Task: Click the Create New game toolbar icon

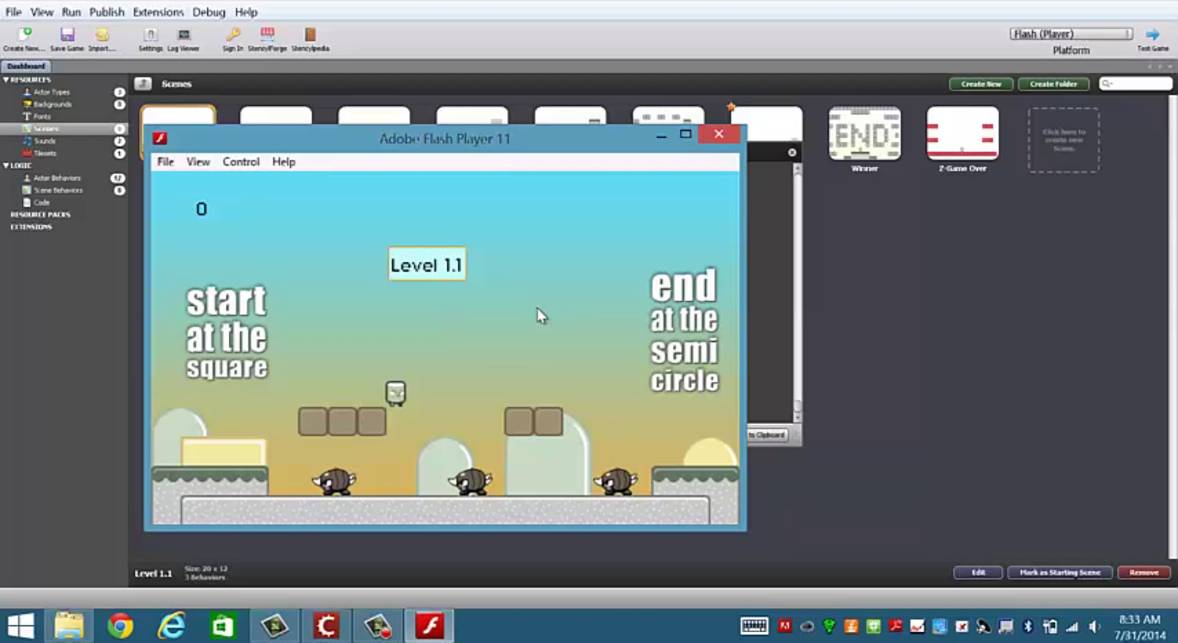Action: tap(25, 39)
